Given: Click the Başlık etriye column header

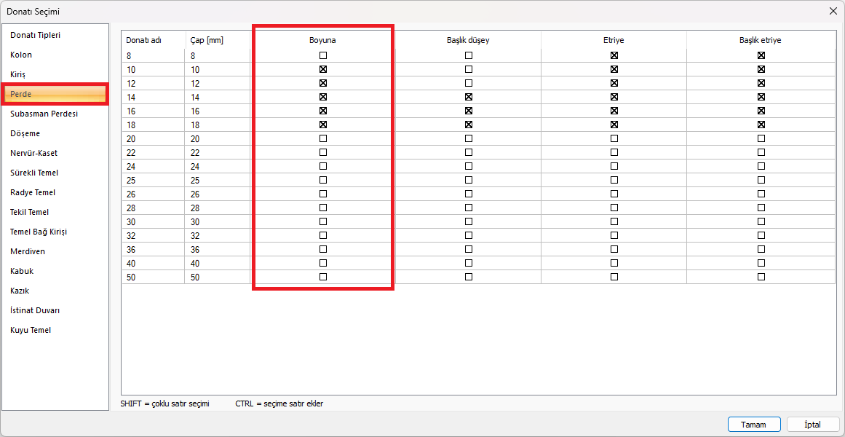Looking at the screenshot, I should coord(760,40).
